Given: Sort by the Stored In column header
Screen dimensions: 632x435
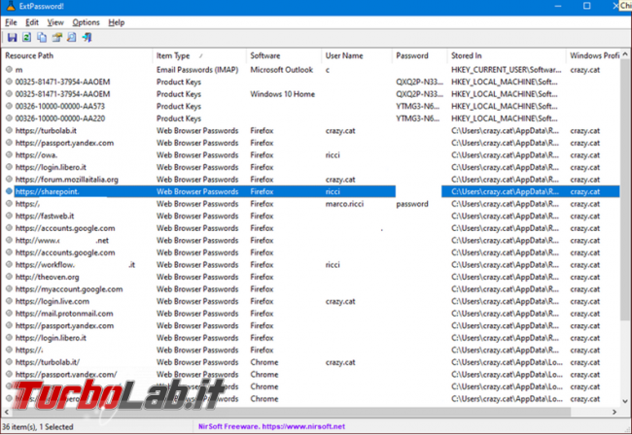Looking at the screenshot, I should pyautogui.click(x=507, y=55).
